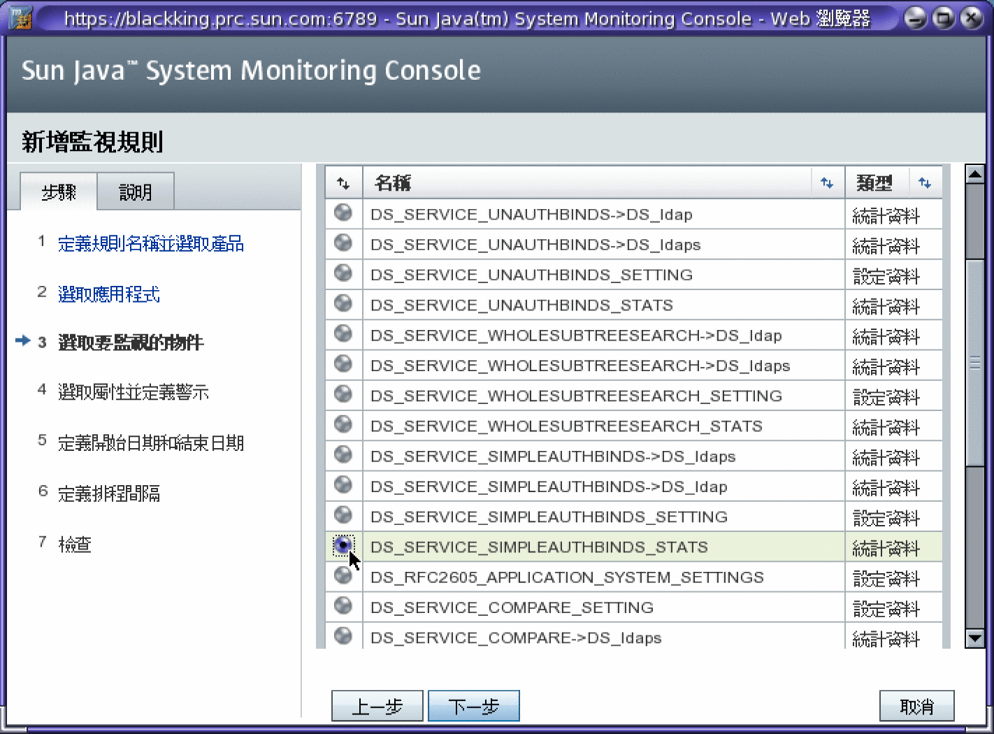994x734 pixels.
Task: Choose DS_SERVICE_COMPARE_SETTING radio button
Action: click(x=343, y=605)
